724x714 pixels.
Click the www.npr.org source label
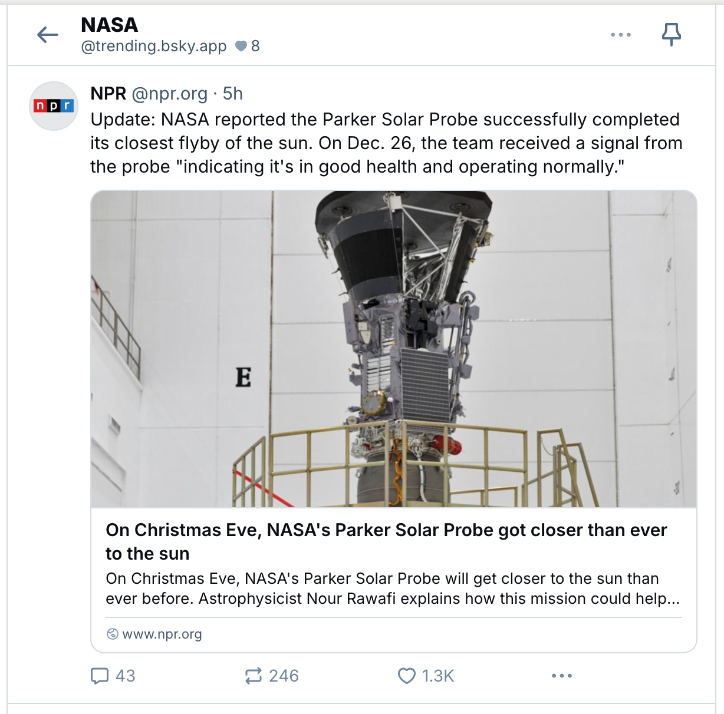click(x=162, y=634)
